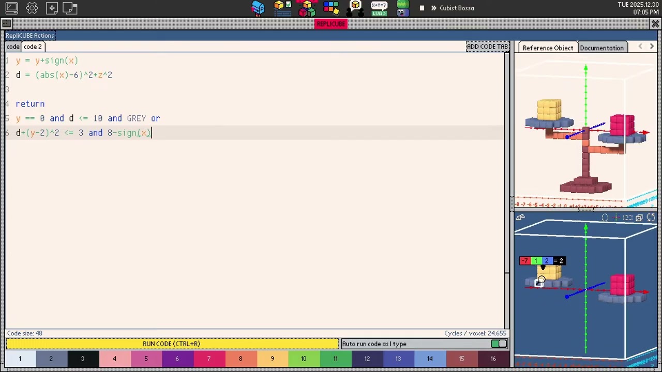Open the blue mailbox app icon

[x=258, y=8]
